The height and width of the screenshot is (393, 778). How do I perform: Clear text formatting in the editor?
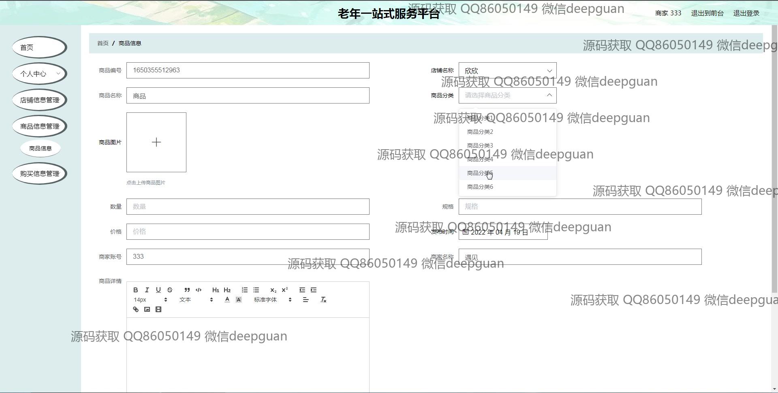[323, 300]
